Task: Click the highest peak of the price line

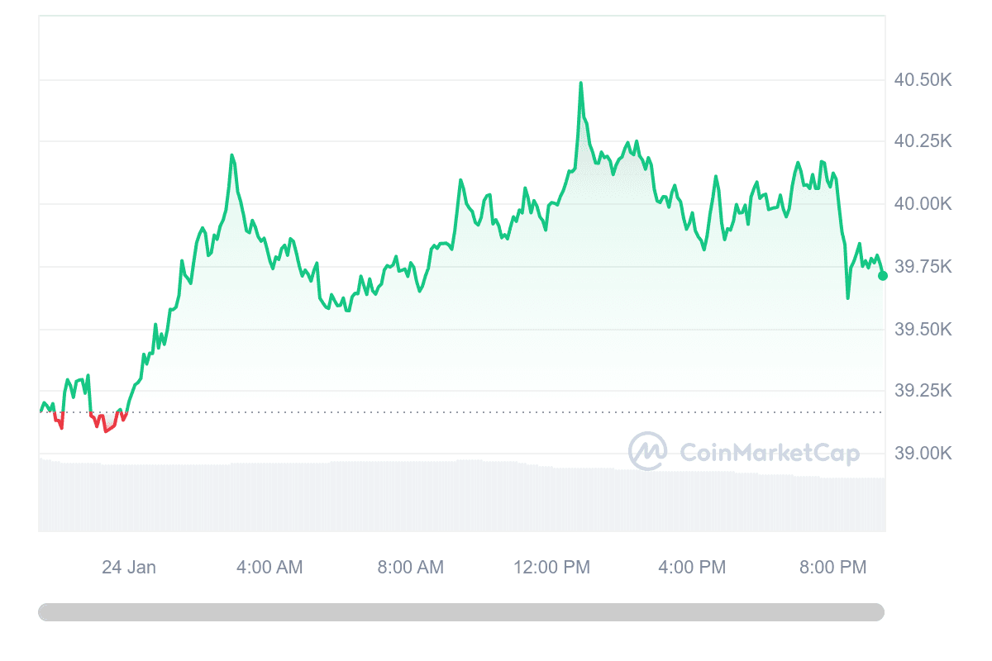Action: point(580,83)
